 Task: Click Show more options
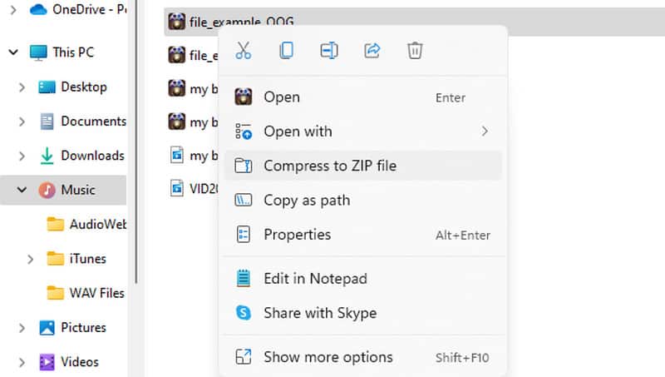tap(328, 357)
